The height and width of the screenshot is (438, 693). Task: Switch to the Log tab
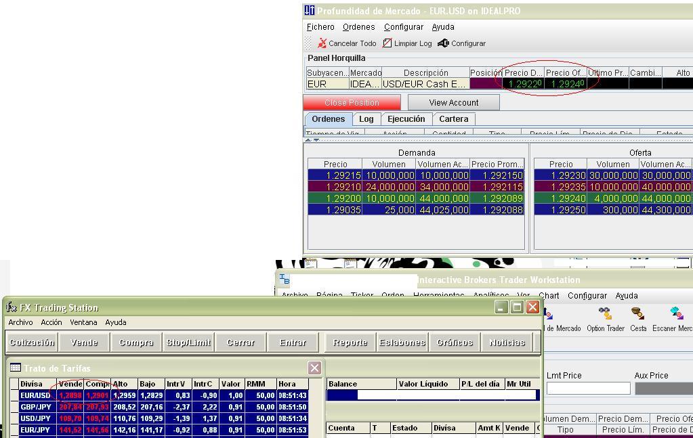[x=366, y=118]
